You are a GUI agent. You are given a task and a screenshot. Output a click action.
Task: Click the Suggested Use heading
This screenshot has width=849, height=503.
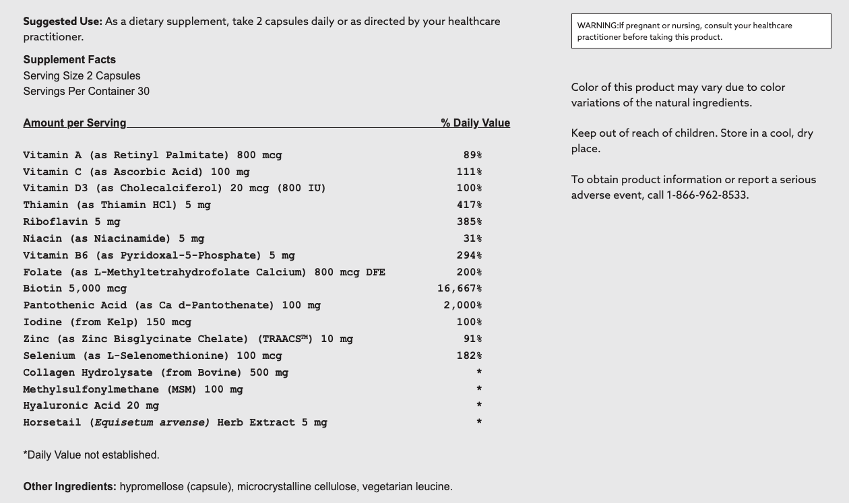coord(63,22)
